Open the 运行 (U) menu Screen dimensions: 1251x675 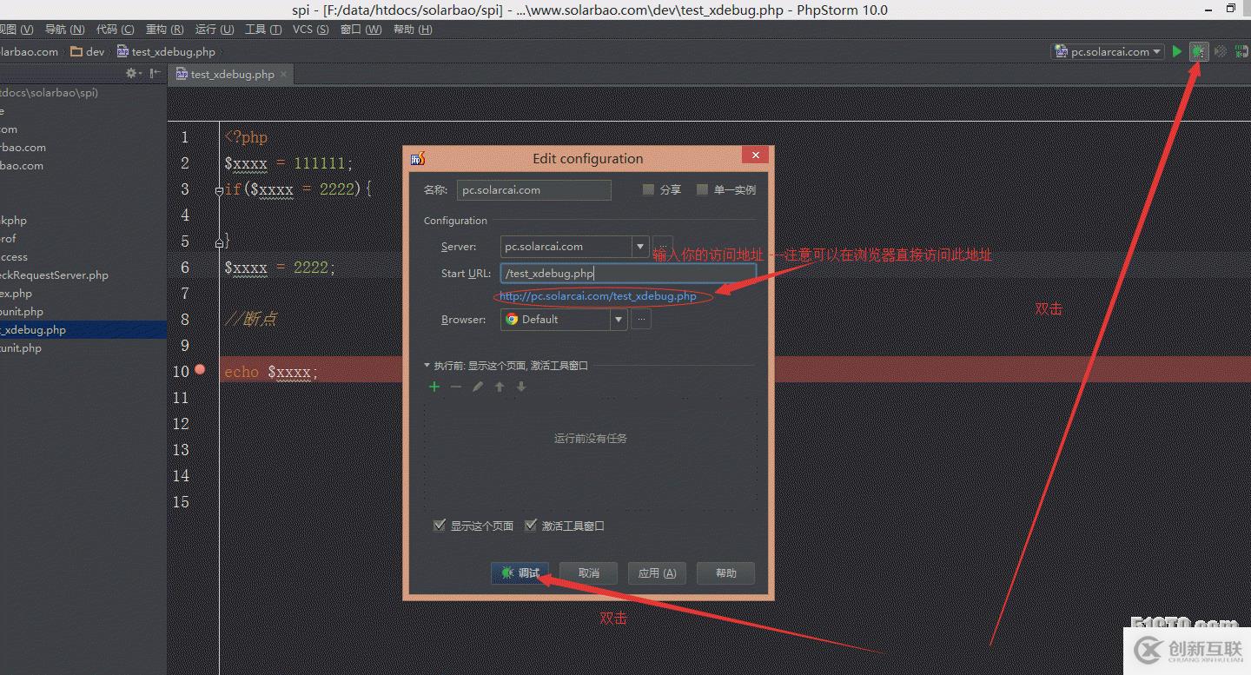click(214, 30)
